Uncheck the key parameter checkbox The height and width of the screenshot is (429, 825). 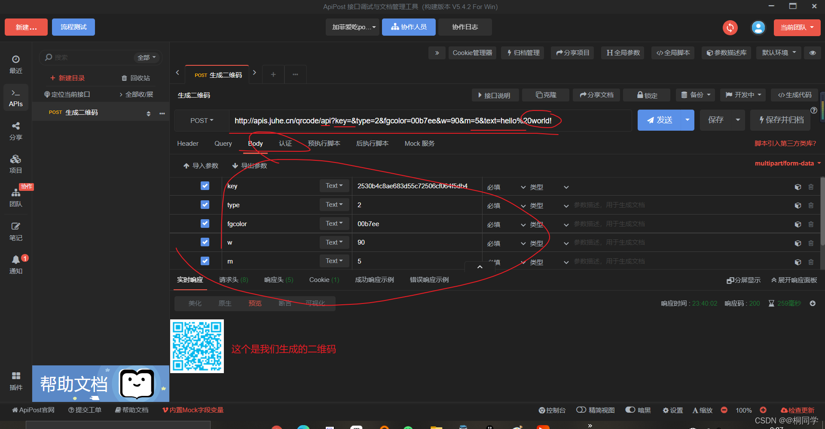(x=205, y=186)
